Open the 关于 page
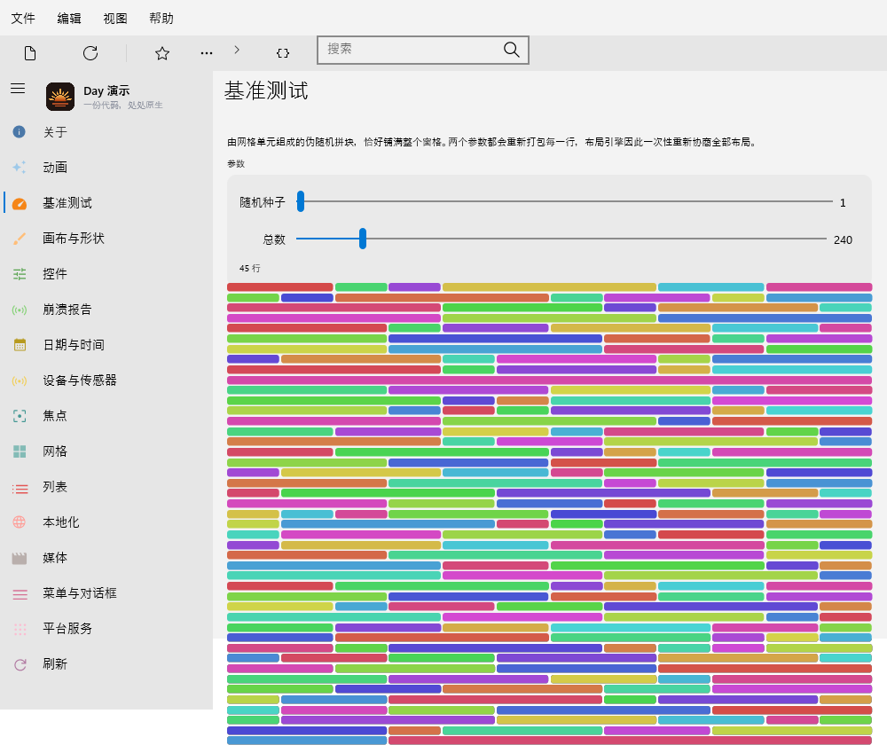 (107, 132)
